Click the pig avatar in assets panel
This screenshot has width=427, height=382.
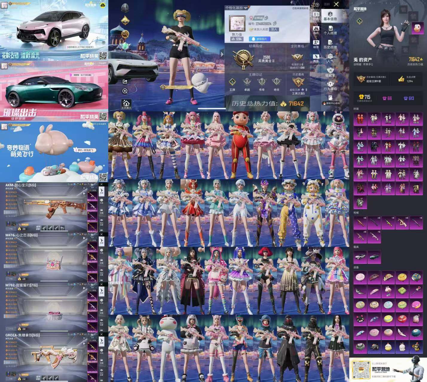click(417, 29)
